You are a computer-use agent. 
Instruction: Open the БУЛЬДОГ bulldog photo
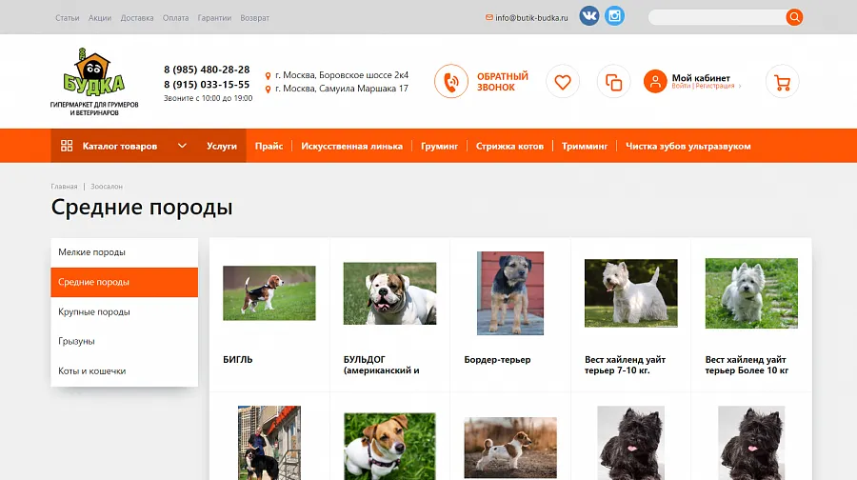click(x=389, y=293)
